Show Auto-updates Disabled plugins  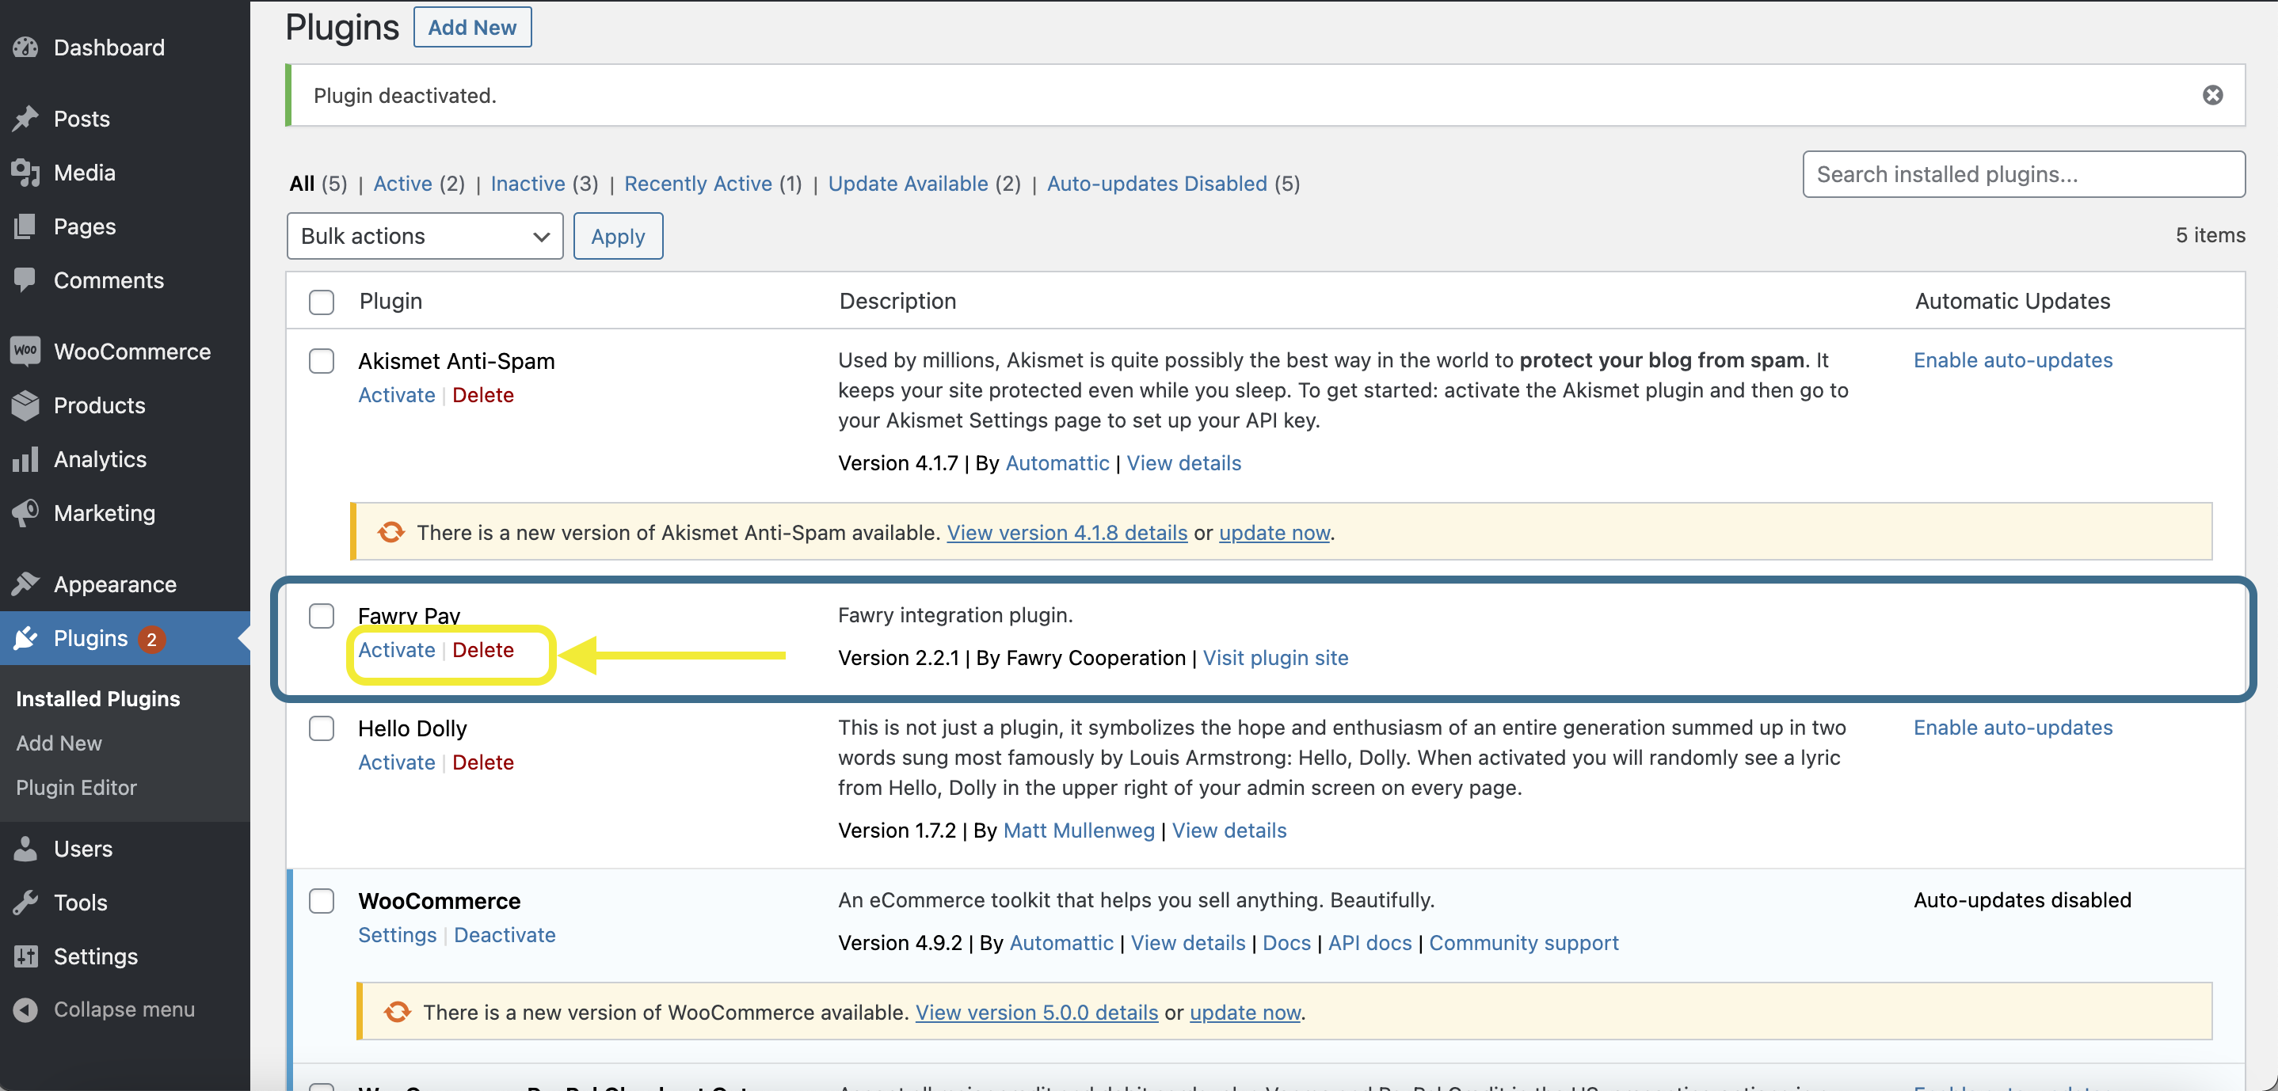(1156, 183)
